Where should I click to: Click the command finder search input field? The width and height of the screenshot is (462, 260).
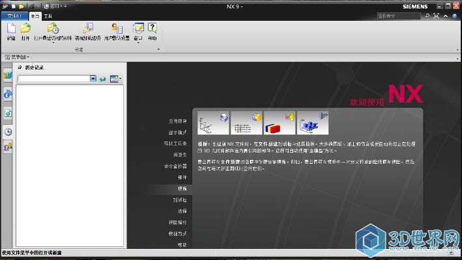[399, 16]
